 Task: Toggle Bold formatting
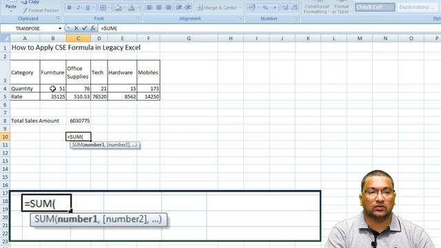pyautogui.click(x=69, y=8)
